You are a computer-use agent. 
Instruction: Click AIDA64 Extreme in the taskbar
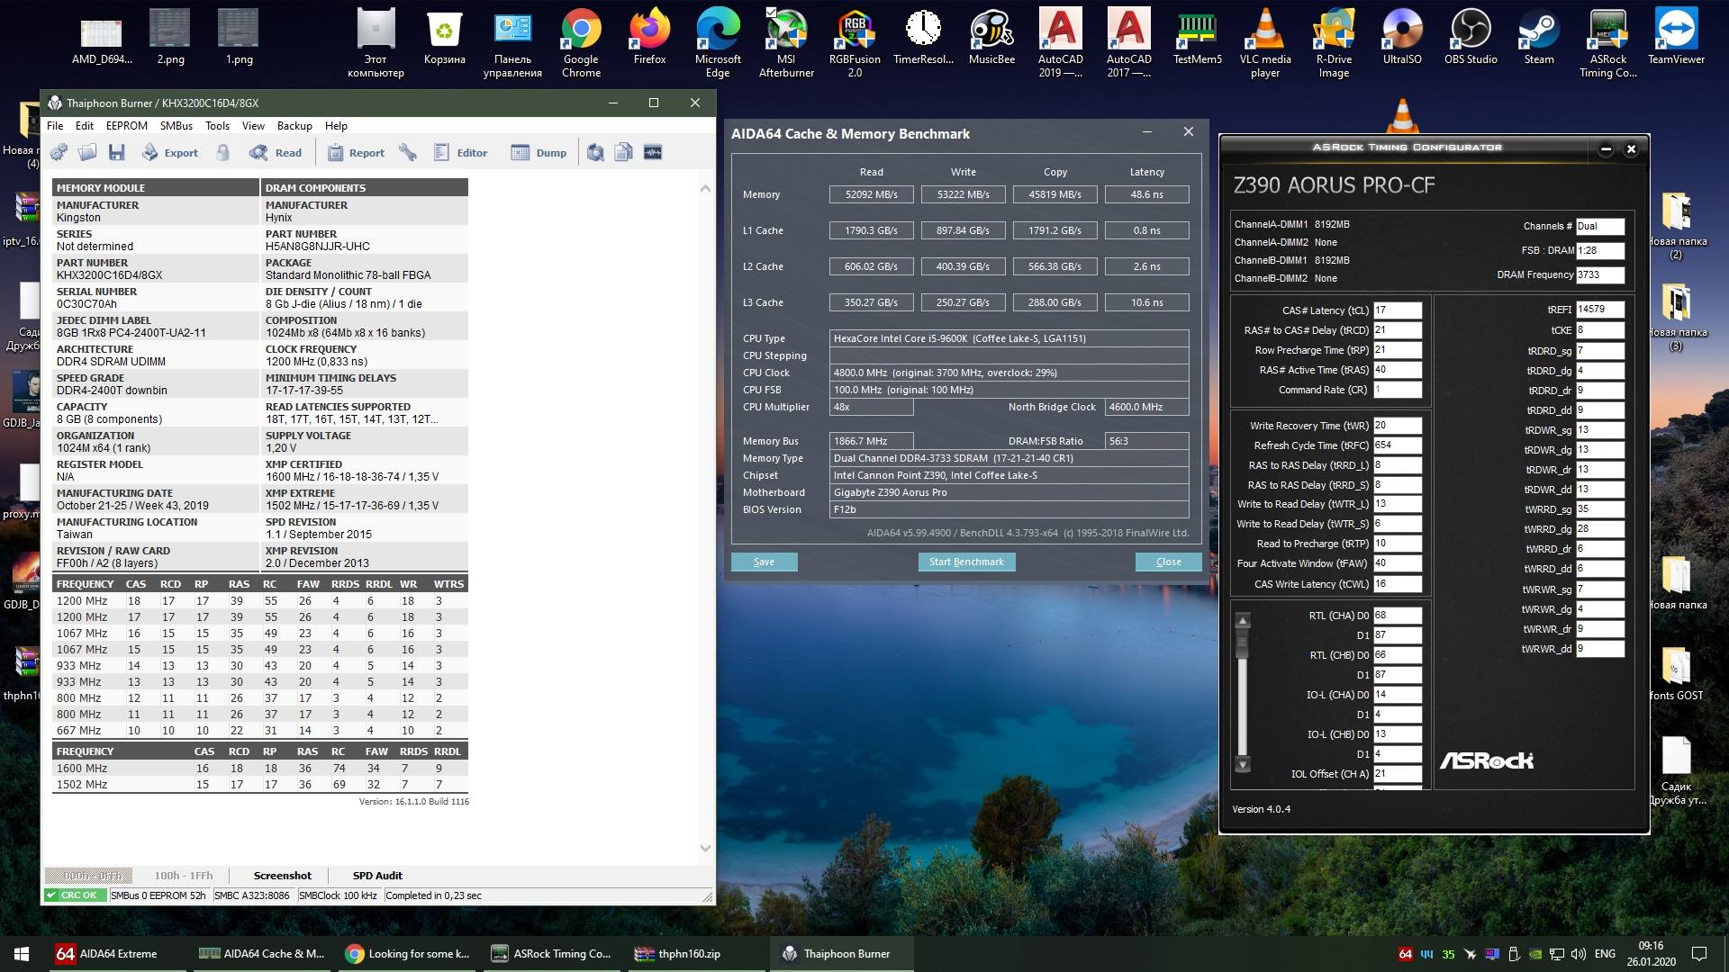point(118,954)
